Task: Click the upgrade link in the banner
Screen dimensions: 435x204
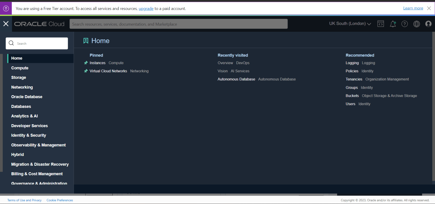Action: (x=146, y=8)
